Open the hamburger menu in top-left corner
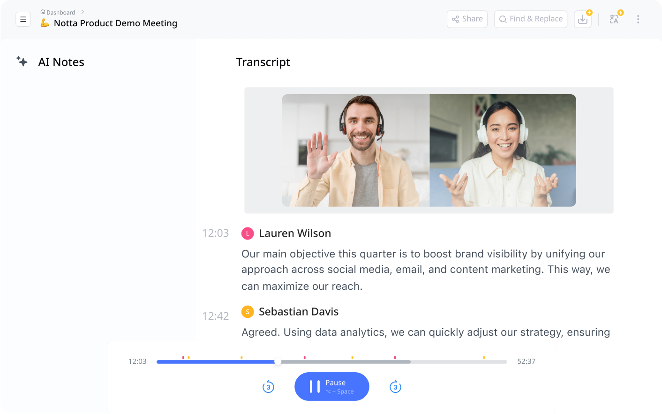Viewport: 662px width, 414px height. pos(23,19)
